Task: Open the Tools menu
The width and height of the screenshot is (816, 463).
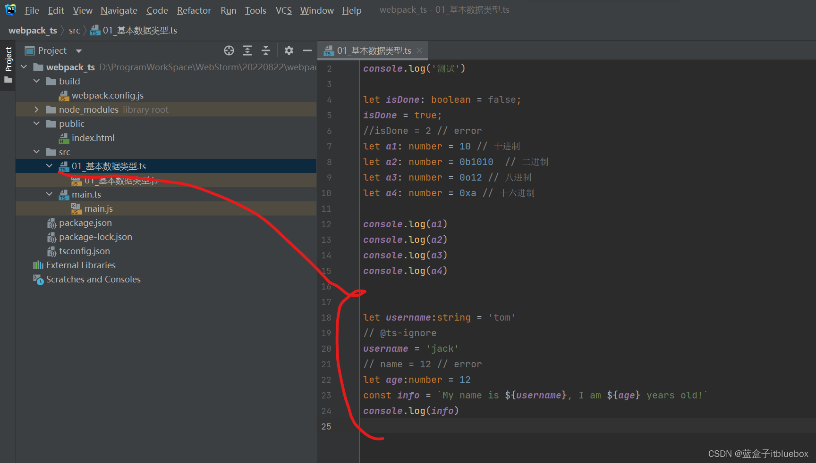Action: click(x=255, y=10)
